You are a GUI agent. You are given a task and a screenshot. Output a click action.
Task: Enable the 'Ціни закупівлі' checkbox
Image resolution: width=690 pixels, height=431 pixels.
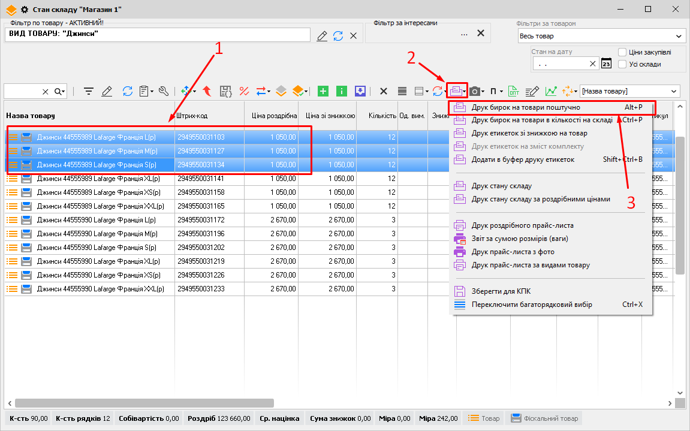[622, 52]
